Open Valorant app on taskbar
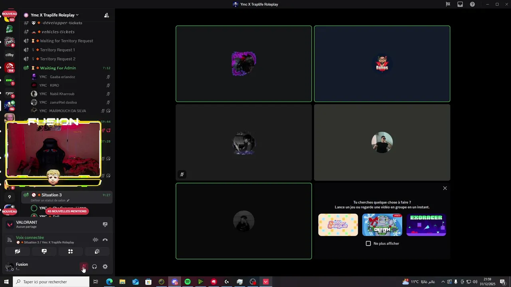 click(266, 282)
